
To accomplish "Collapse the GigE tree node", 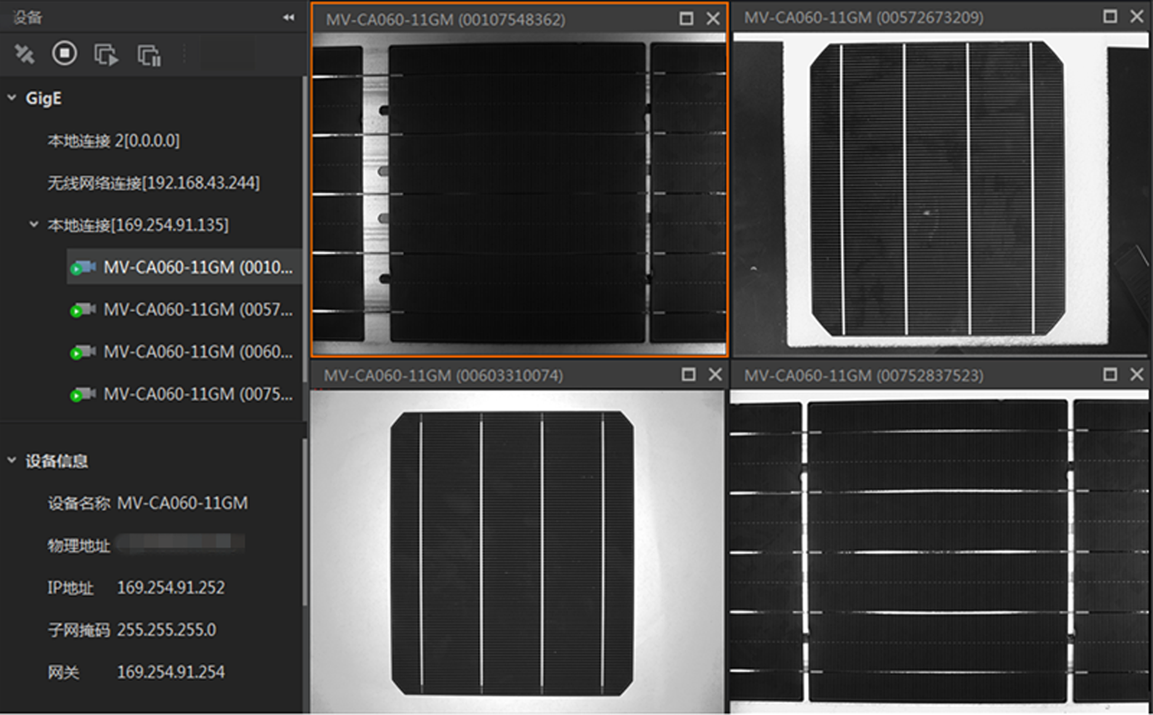I will pyautogui.click(x=12, y=98).
